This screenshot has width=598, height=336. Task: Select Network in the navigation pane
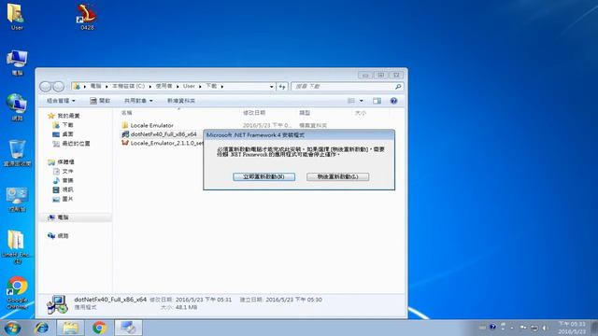58,236
